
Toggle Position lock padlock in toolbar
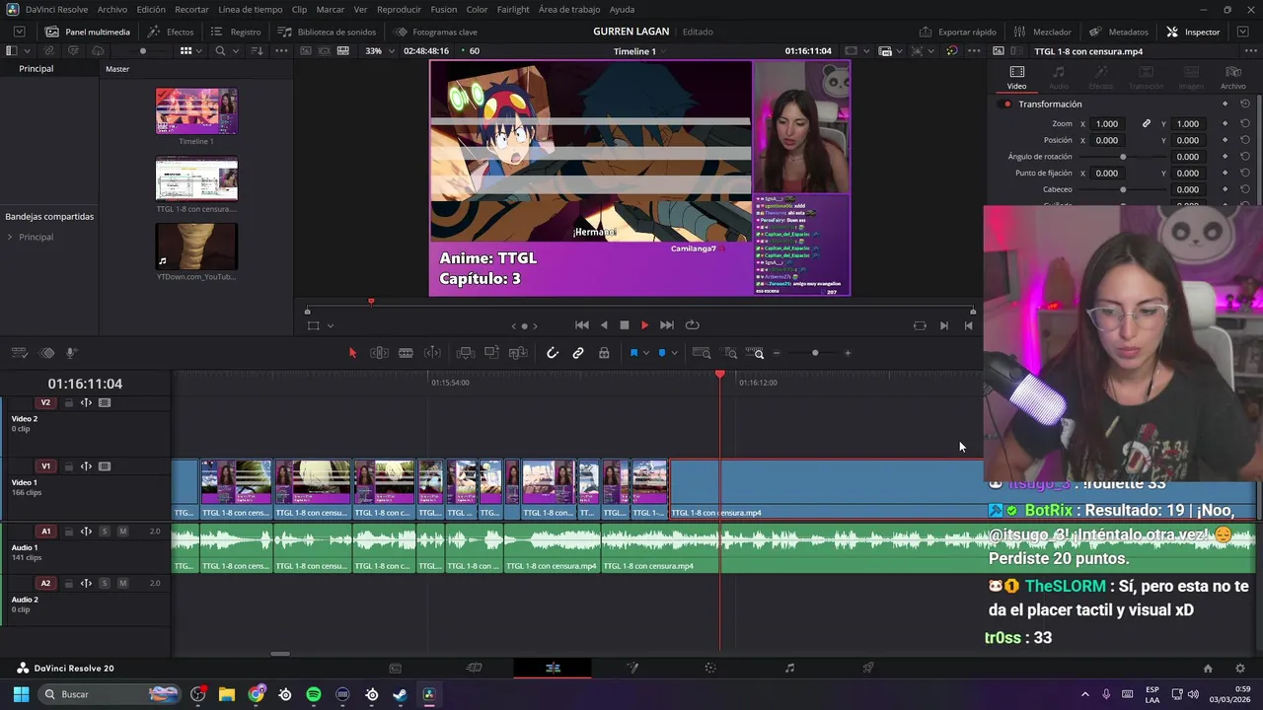pyautogui.click(x=604, y=353)
